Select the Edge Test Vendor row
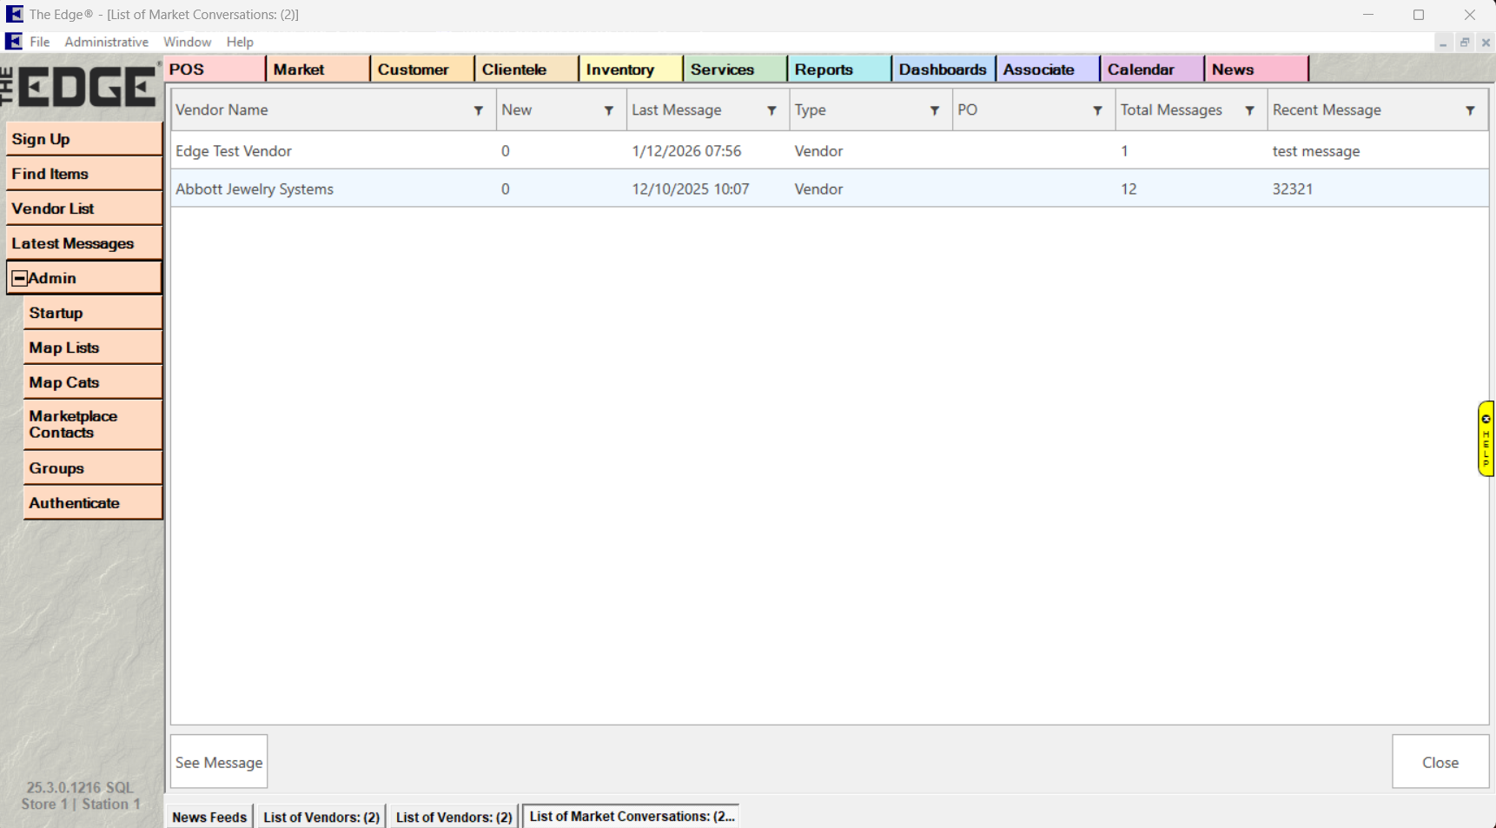 tap(234, 151)
